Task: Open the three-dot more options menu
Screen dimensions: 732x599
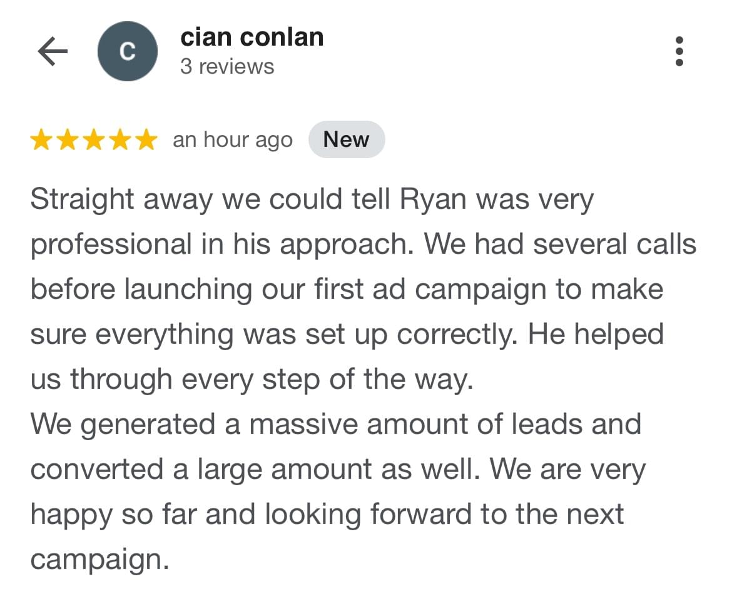Action: click(679, 51)
